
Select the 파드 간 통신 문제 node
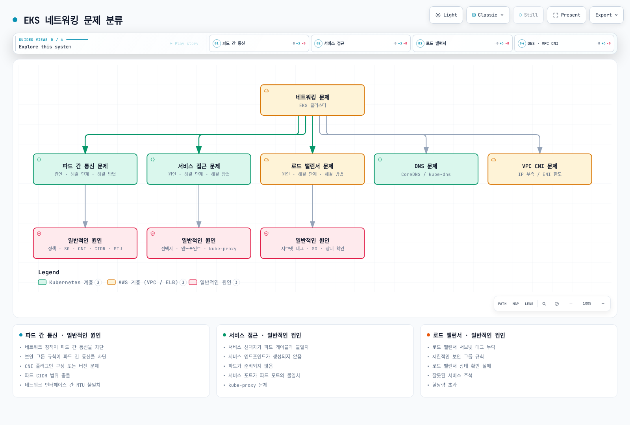85,169
